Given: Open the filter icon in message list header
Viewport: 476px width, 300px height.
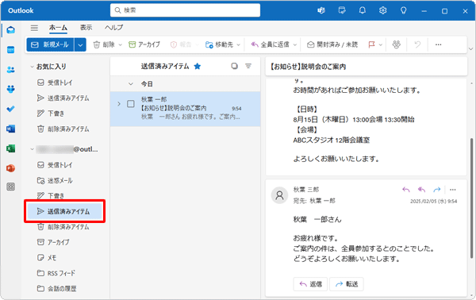Looking at the screenshot, I should click(248, 66).
